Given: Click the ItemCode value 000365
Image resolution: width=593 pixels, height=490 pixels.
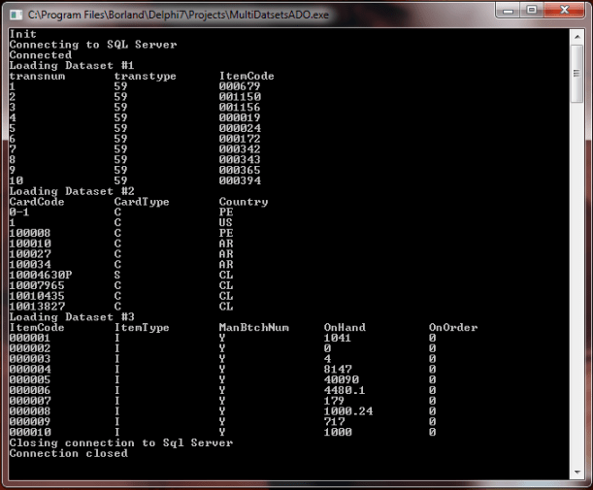Looking at the screenshot, I should (x=240, y=170).
